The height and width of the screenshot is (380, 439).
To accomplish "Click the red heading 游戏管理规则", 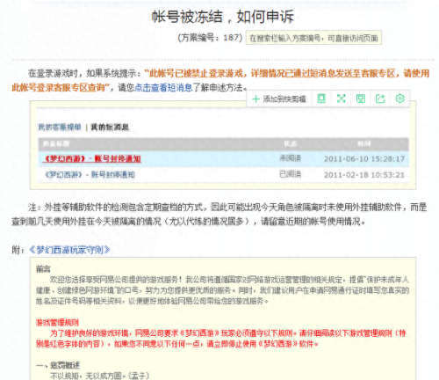I will 57,323.
